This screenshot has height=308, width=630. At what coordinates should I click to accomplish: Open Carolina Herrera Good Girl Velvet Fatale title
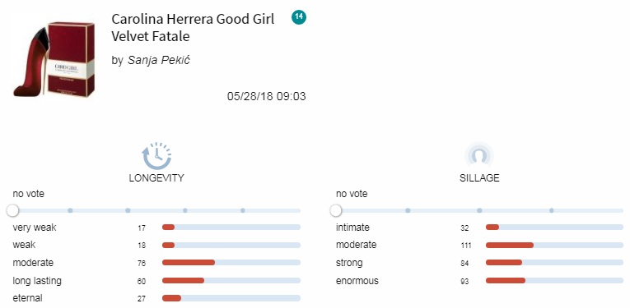(193, 27)
